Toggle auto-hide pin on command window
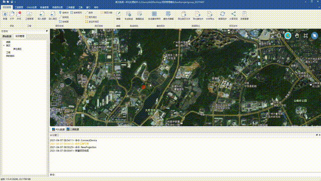Viewport: 321px width, 181px height. [316, 135]
